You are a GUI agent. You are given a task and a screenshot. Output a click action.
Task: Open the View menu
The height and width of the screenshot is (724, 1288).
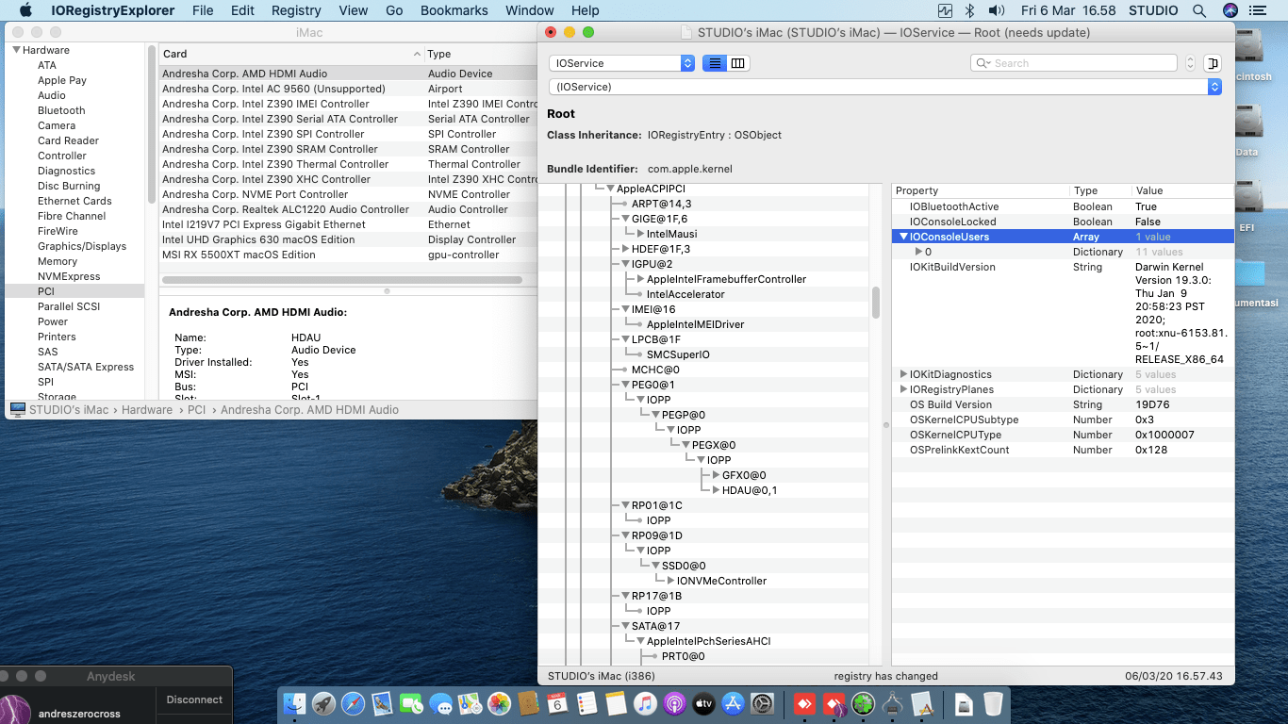[x=354, y=10]
